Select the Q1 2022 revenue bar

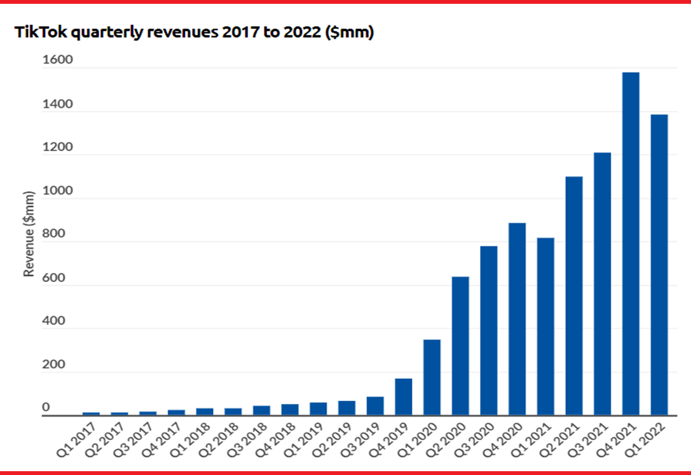659,265
